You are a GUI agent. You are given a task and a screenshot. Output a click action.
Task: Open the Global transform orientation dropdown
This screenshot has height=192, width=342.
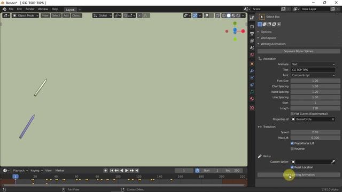click(x=102, y=15)
